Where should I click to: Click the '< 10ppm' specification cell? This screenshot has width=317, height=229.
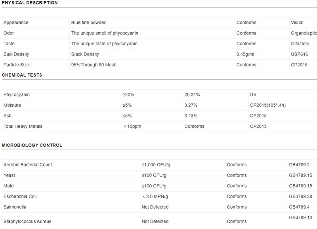click(x=132, y=127)
